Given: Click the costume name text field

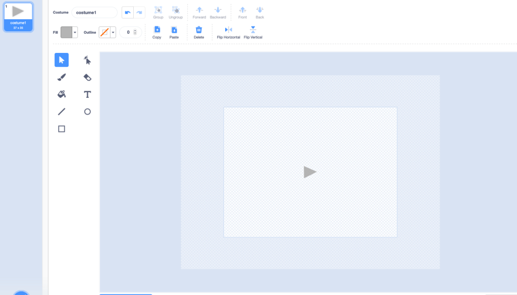Looking at the screenshot, I should (94, 13).
